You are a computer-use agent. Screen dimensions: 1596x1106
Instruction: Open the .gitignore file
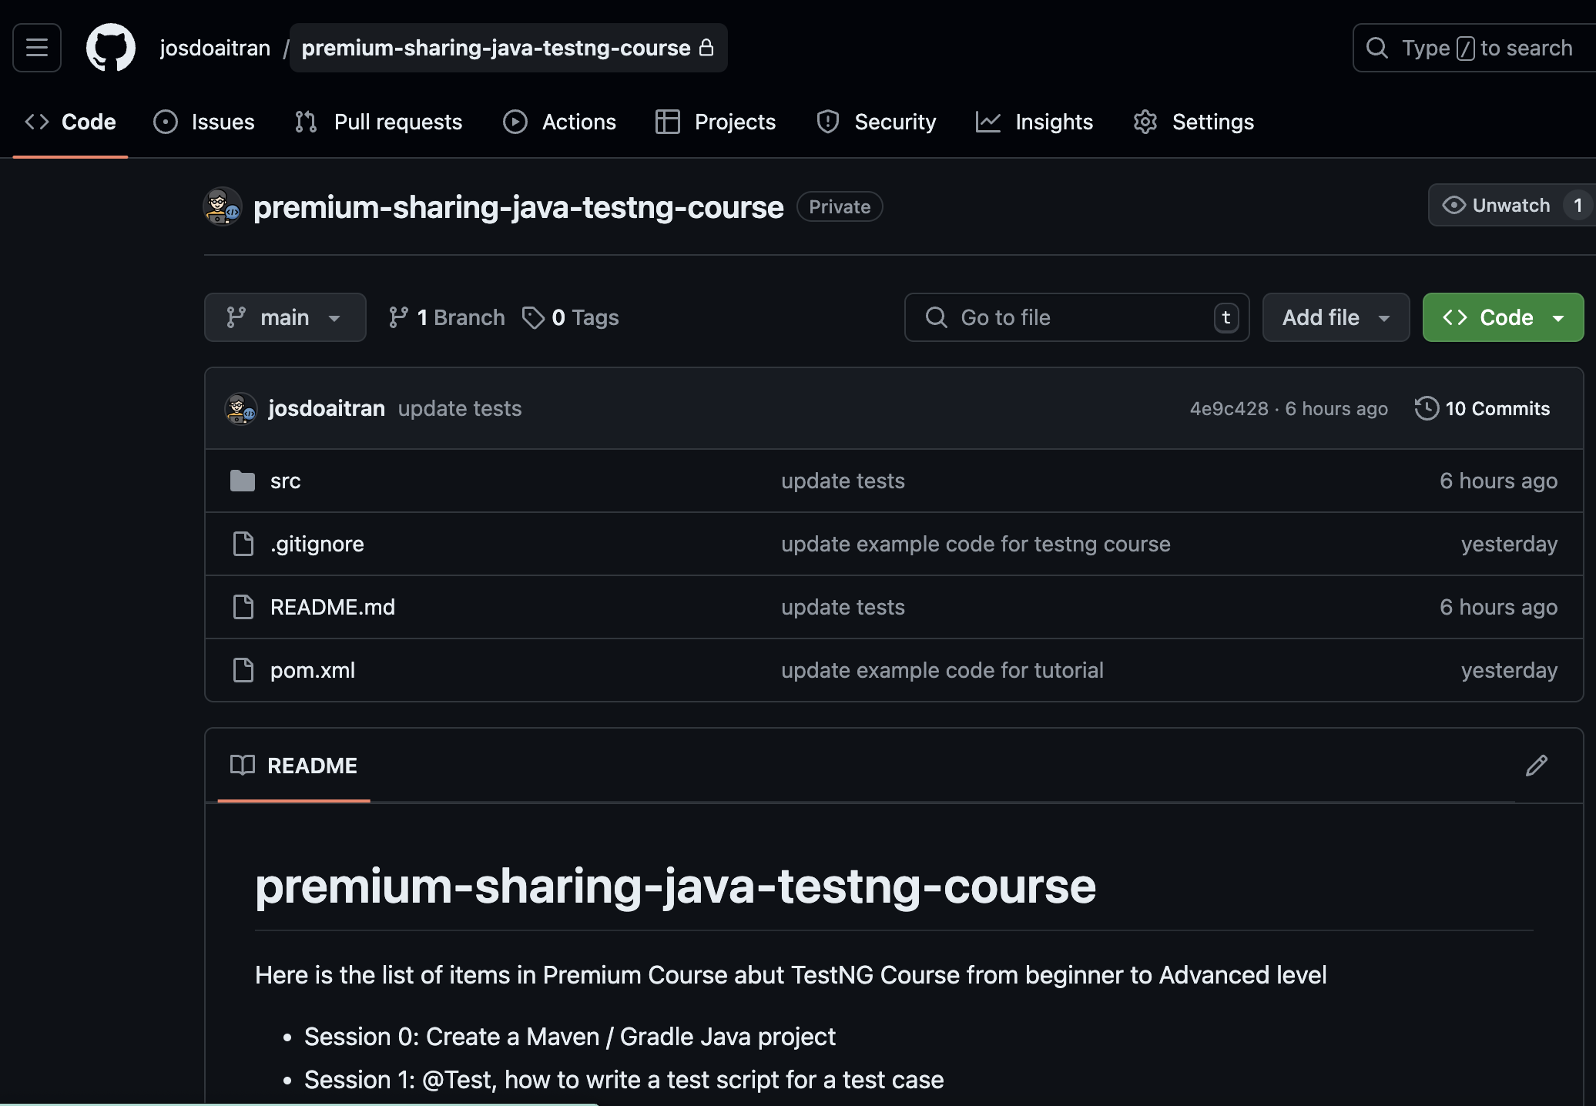pos(317,544)
